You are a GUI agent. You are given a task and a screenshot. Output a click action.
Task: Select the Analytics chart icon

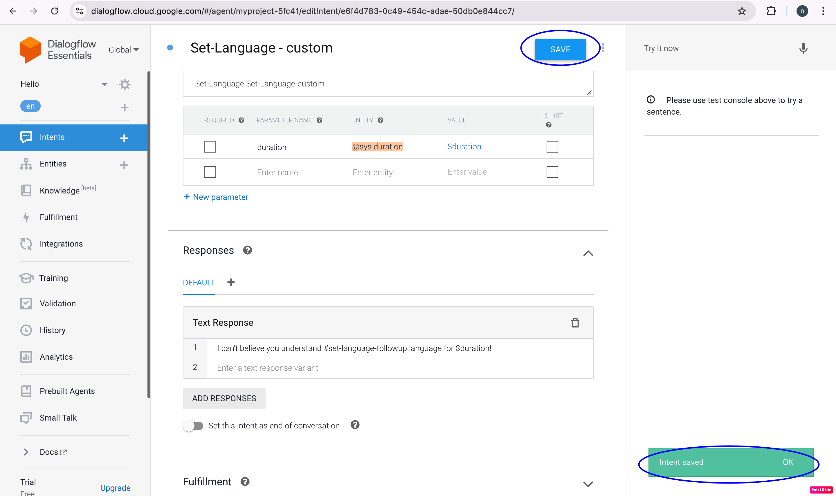click(x=26, y=356)
